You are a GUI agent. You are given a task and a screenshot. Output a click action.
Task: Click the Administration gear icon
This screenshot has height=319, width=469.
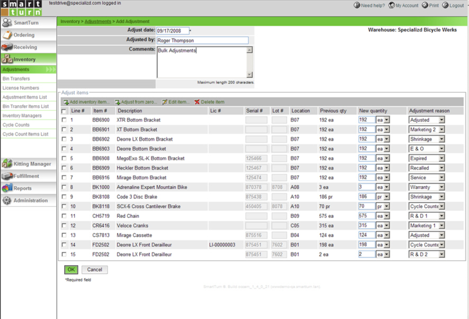7,200
